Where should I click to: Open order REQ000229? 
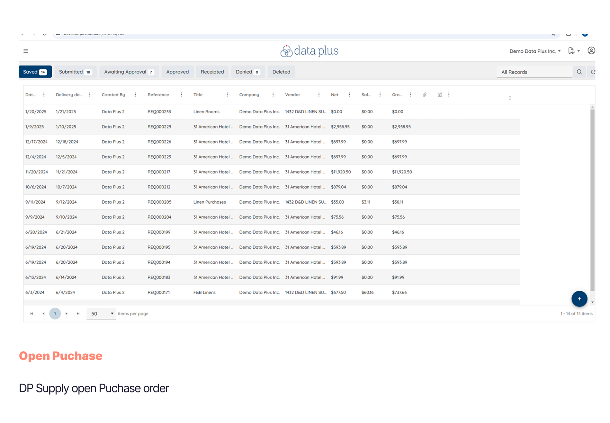tap(159, 127)
